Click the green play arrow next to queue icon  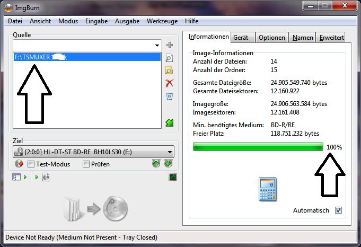(x=25, y=177)
